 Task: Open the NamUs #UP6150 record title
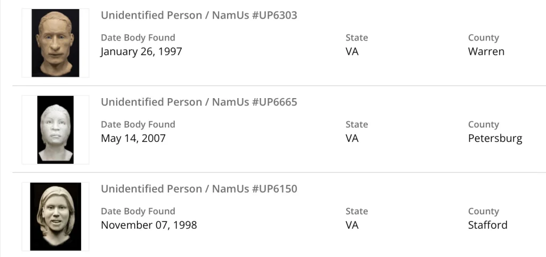point(199,189)
